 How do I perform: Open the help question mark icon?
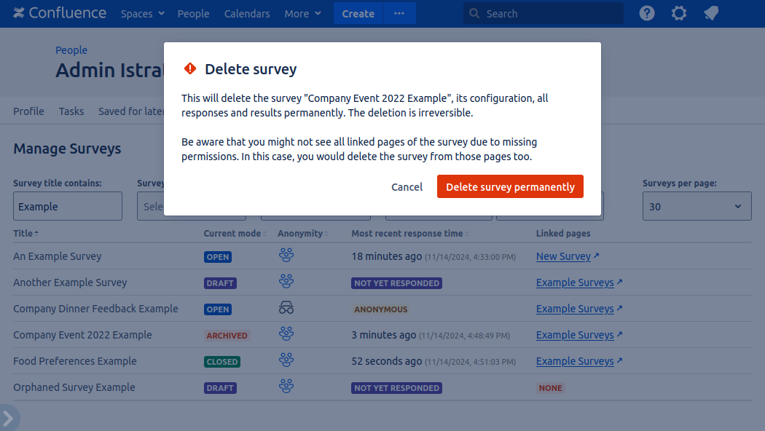(x=647, y=13)
